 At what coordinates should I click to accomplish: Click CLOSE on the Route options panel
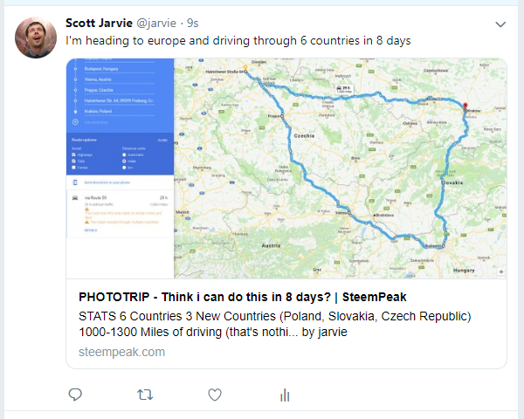tap(162, 141)
